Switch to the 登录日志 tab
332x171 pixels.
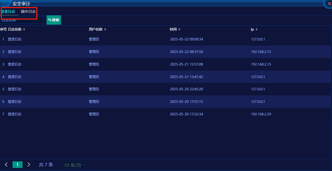click(8, 12)
